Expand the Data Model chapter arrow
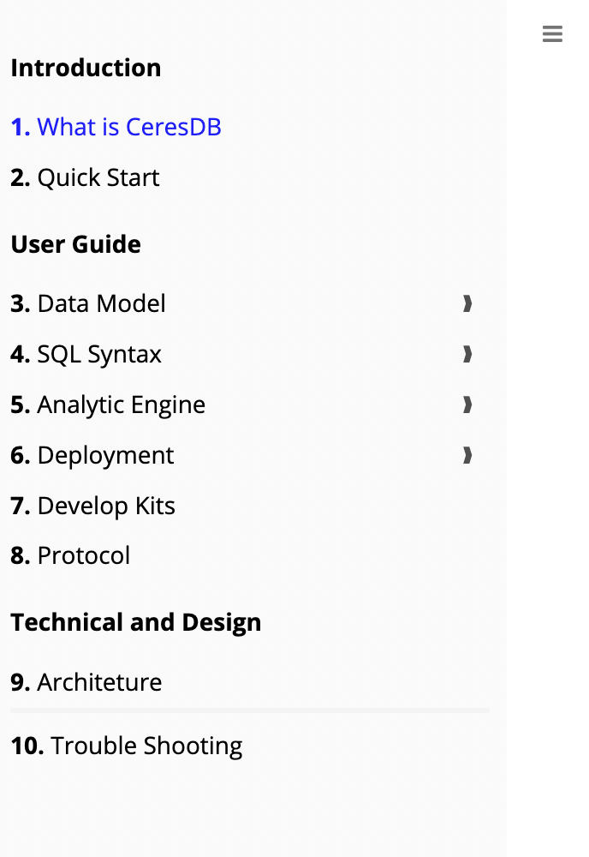Screen dimensions: 589x857 pyautogui.click(x=467, y=303)
